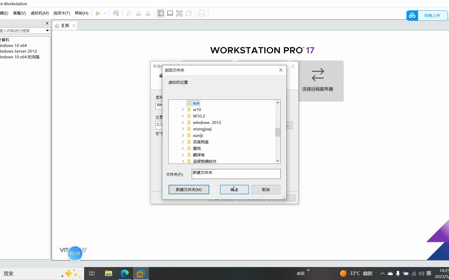Click the 拖拽上传 upload button

coord(432,16)
